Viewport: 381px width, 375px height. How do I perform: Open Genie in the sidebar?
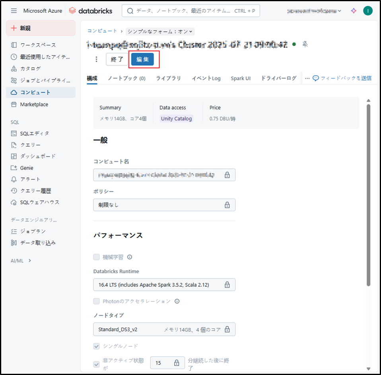pyautogui.click(x=41, y=168)
